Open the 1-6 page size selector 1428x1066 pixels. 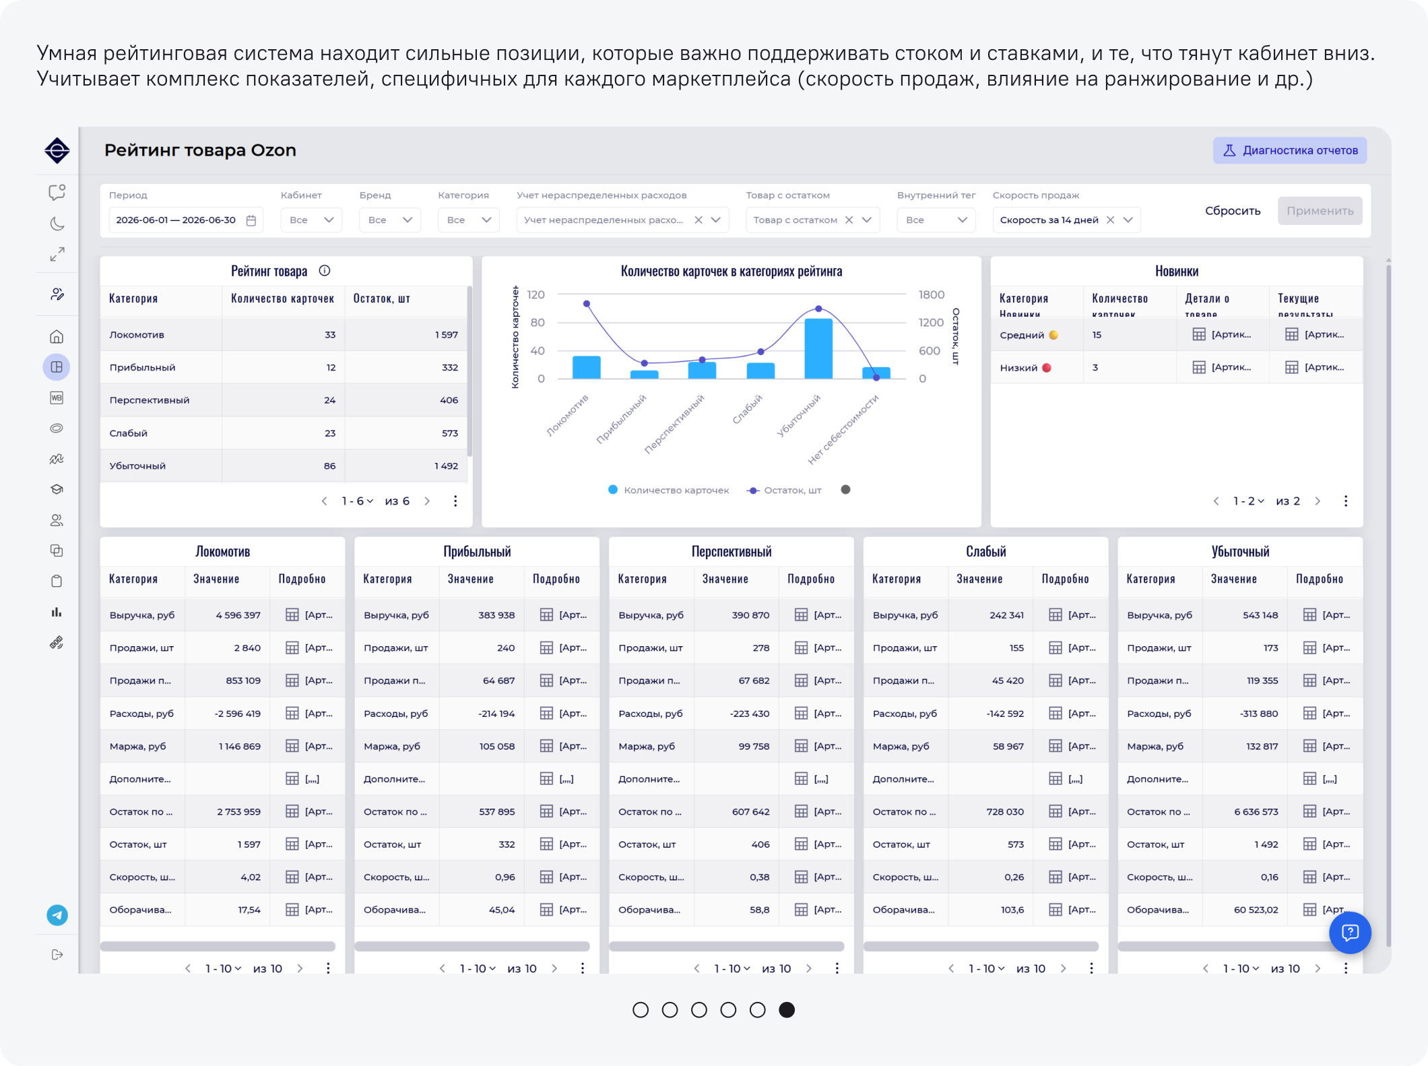[x=357, y=501]
